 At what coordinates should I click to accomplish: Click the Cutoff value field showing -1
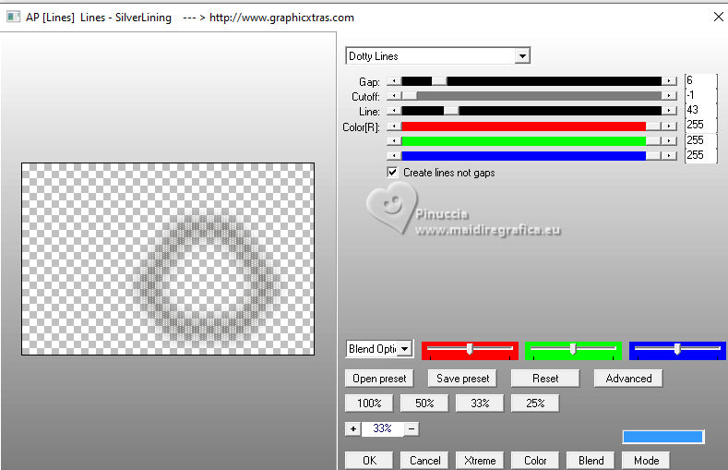[701, 95]
